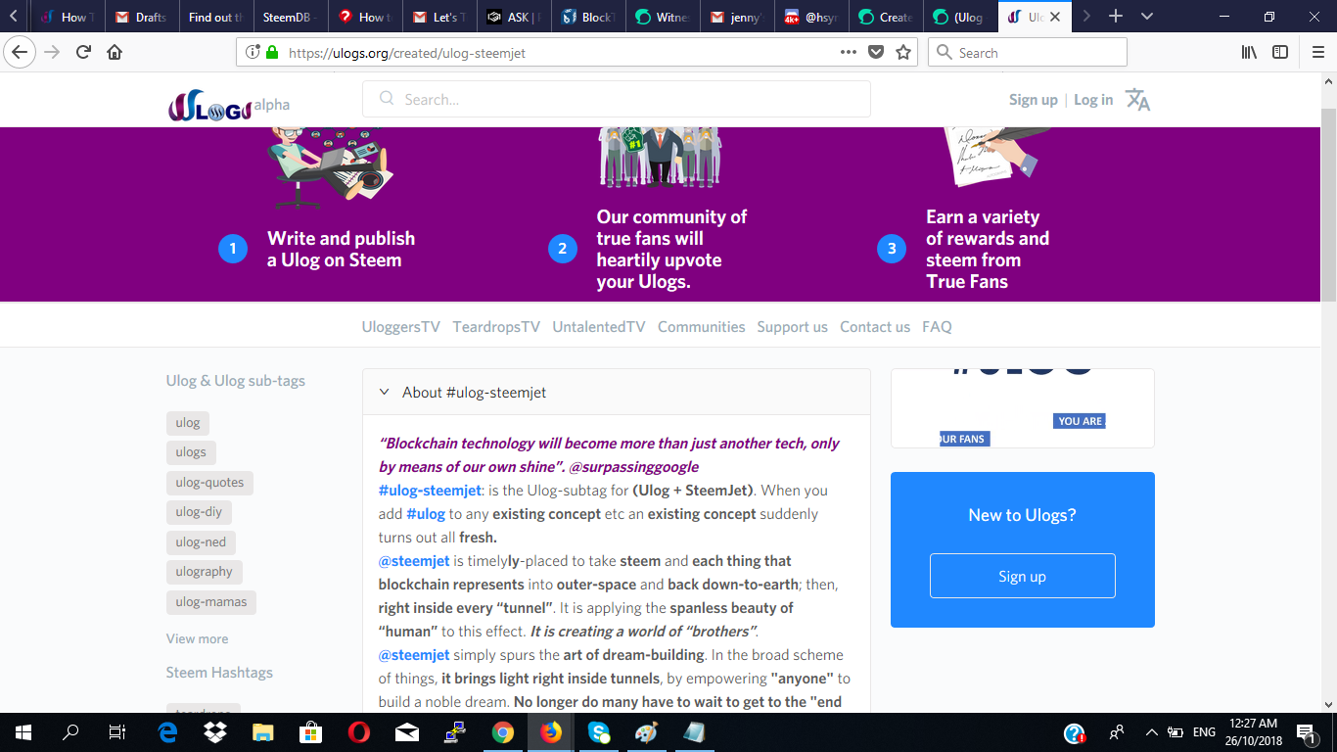Switch to the @hsyr tab

click(811, 17)
